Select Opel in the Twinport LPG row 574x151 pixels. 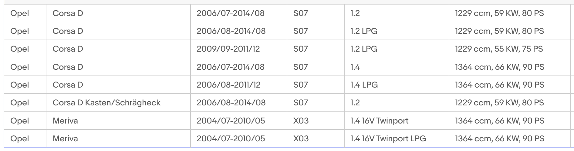click(20, 139)
